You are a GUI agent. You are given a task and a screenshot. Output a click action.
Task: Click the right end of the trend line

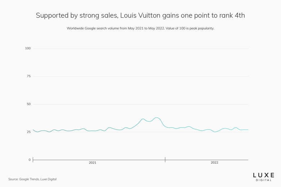248,129
